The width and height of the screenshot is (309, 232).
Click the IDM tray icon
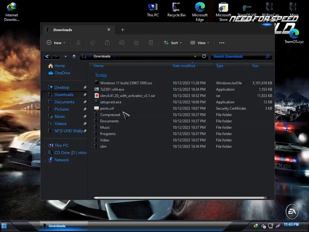click(x=256, y=226)
